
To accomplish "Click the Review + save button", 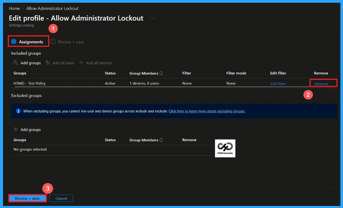I will 27,198.
